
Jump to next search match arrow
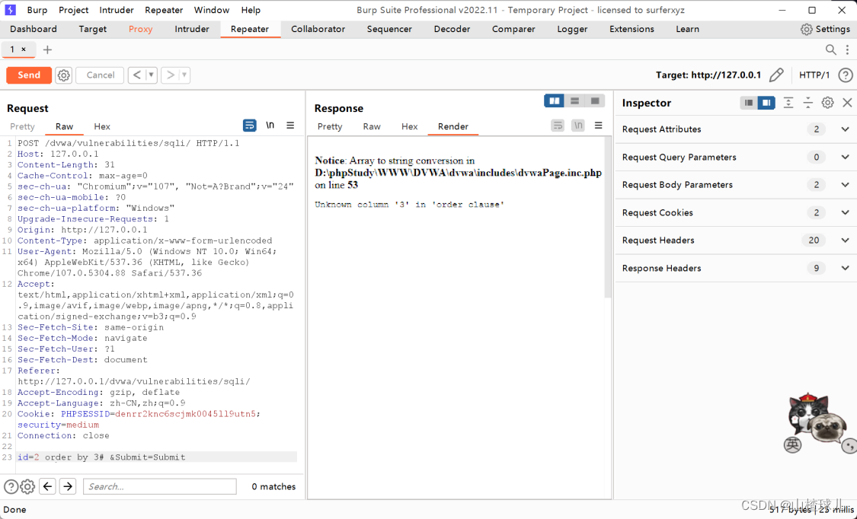click(x=68, y=486)
